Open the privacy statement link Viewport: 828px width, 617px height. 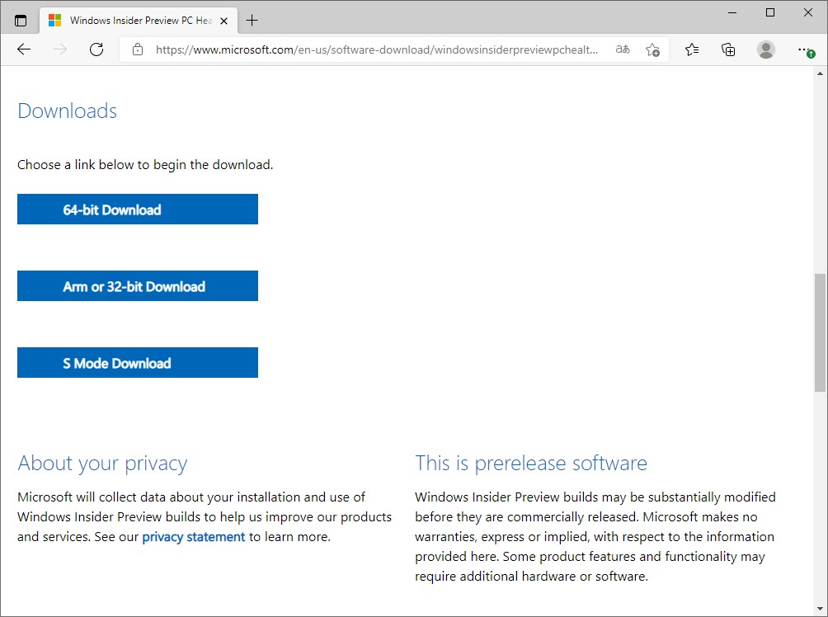(194, 537)
